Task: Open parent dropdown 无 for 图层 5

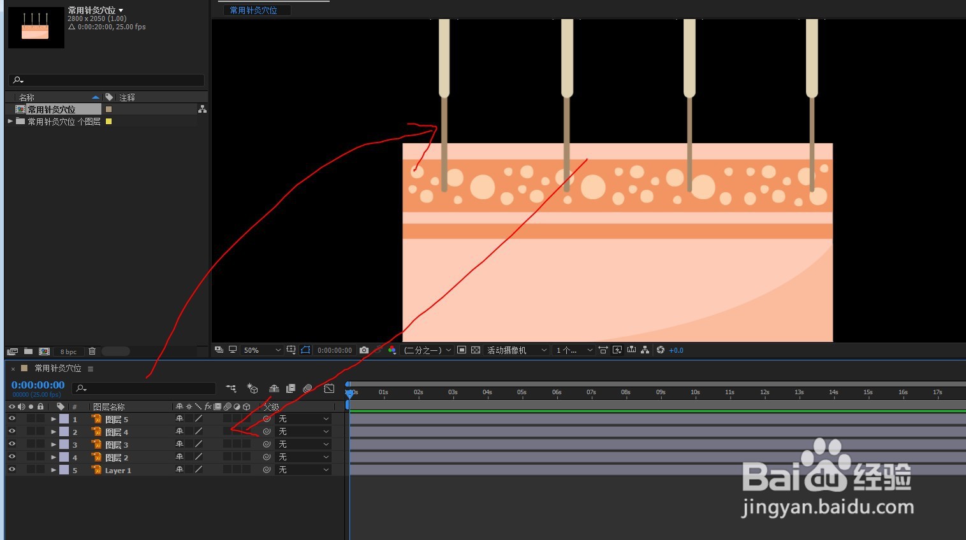Action: click(x=303, y=418)
